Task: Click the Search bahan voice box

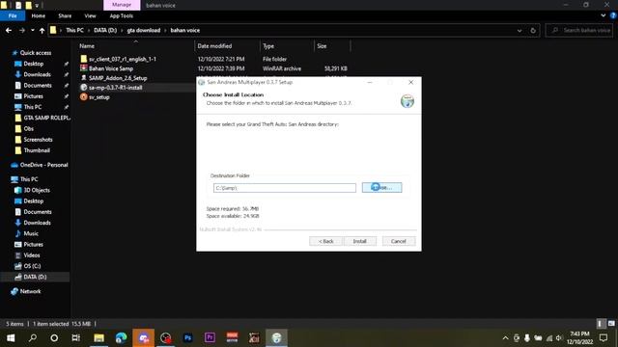Action: (x=579, y=30)
